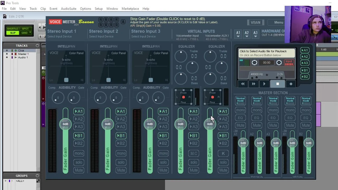
Task: Click the red input indicator on recorder
Action: (x=289, y=63)
